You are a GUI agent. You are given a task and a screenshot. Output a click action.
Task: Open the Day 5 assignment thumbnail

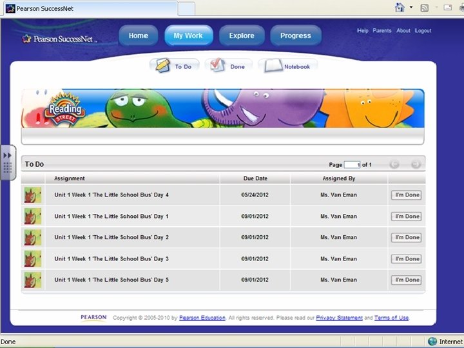pos(33,280)
